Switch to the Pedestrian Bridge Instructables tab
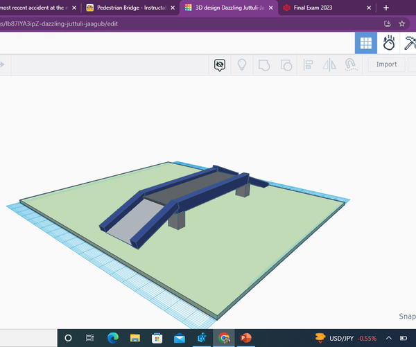Screen dimensions: 416x347 click(131, 8)
